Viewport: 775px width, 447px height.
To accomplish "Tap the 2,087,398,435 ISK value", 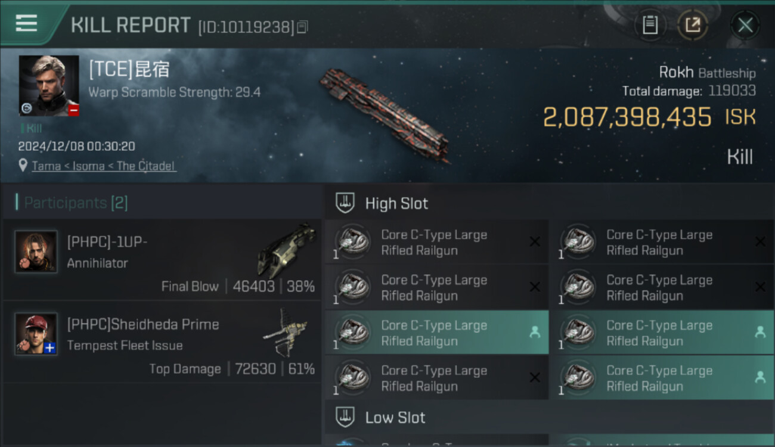I will click(x=627, y=117).
